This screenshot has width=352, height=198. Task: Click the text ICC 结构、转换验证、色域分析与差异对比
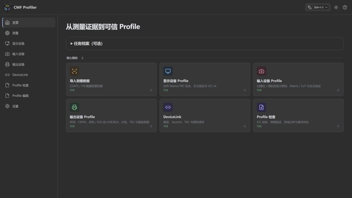click(283, 122)
